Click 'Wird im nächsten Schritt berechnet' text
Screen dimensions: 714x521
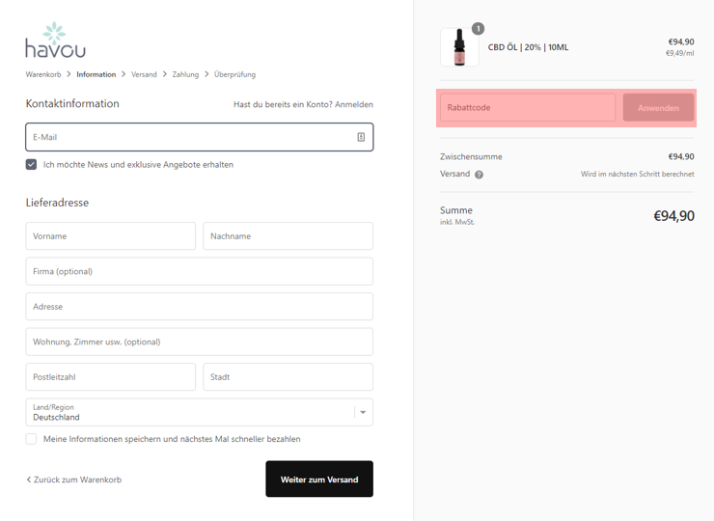tap(638, 174)
